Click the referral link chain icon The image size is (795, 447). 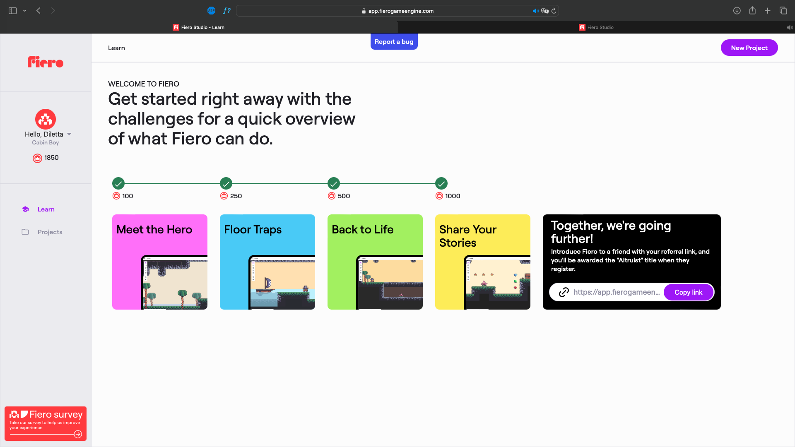(564, 292)
